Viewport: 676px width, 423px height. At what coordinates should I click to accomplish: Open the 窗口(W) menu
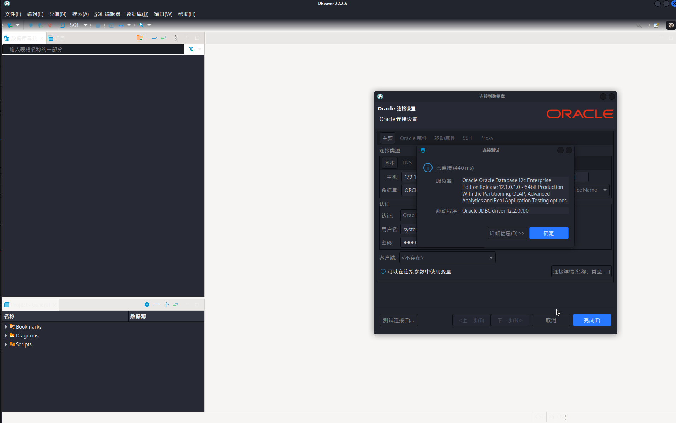tap(163, 14)
